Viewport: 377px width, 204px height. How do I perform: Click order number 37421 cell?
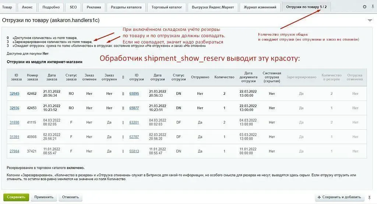(32, 151)
